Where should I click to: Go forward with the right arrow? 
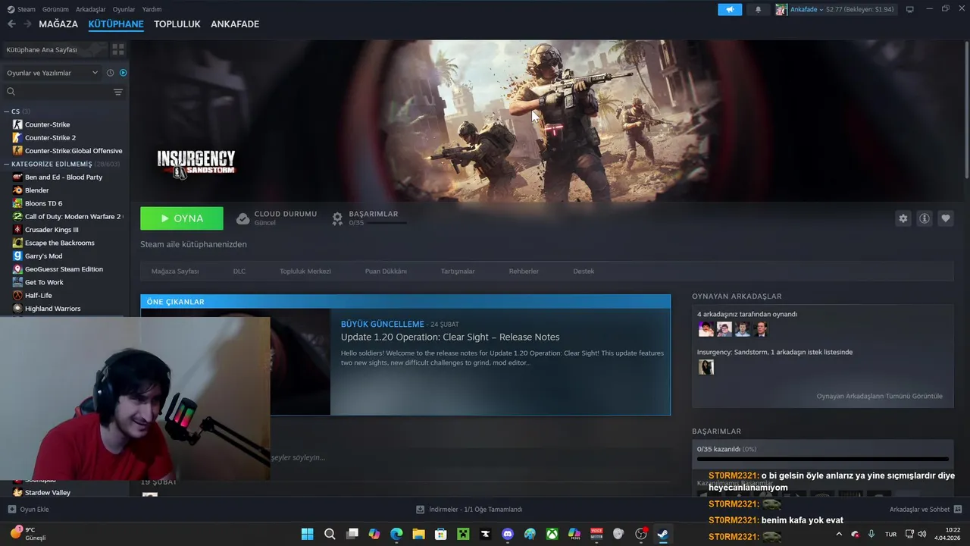coord(27,24)
